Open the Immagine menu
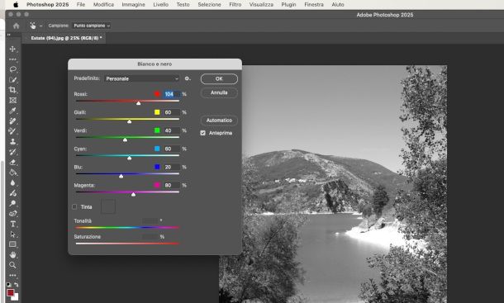Viewport: 504px width, 303px height. (133, 4)
